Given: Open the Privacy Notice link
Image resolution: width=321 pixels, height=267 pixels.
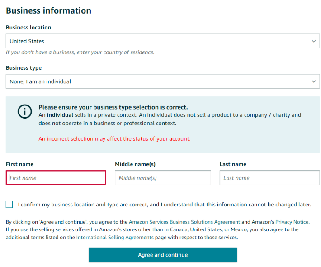Looking at the screenshot, I should click(292, 222).
